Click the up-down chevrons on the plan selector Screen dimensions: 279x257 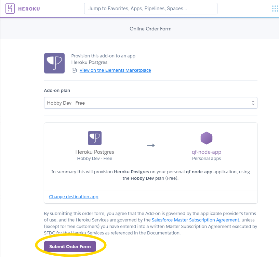pyautogui.click(x=253, y=103)
